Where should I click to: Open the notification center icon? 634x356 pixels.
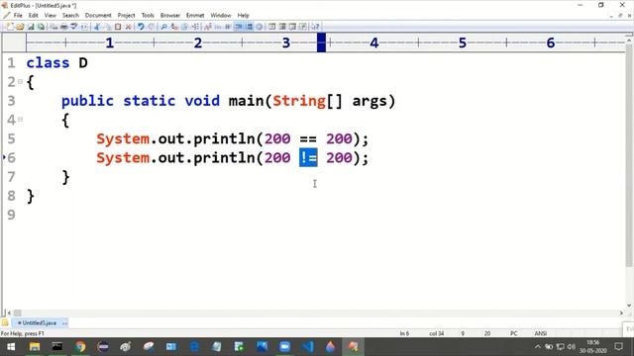point(618,347)
